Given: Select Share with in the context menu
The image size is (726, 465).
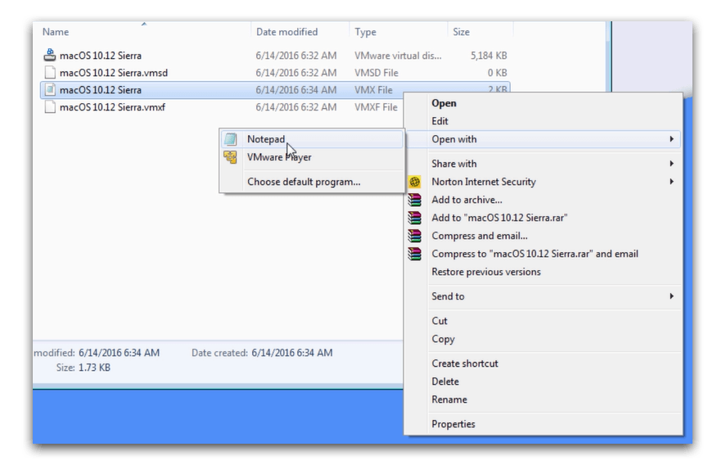Looking at the screenshot, I should pos(543,164).
